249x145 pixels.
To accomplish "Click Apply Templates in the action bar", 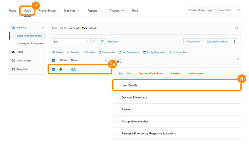I will tap(154, 52).
